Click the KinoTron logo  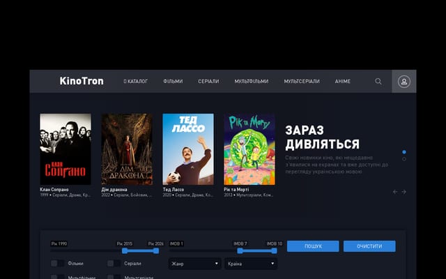pyautogui.click(x=82, y=81)
